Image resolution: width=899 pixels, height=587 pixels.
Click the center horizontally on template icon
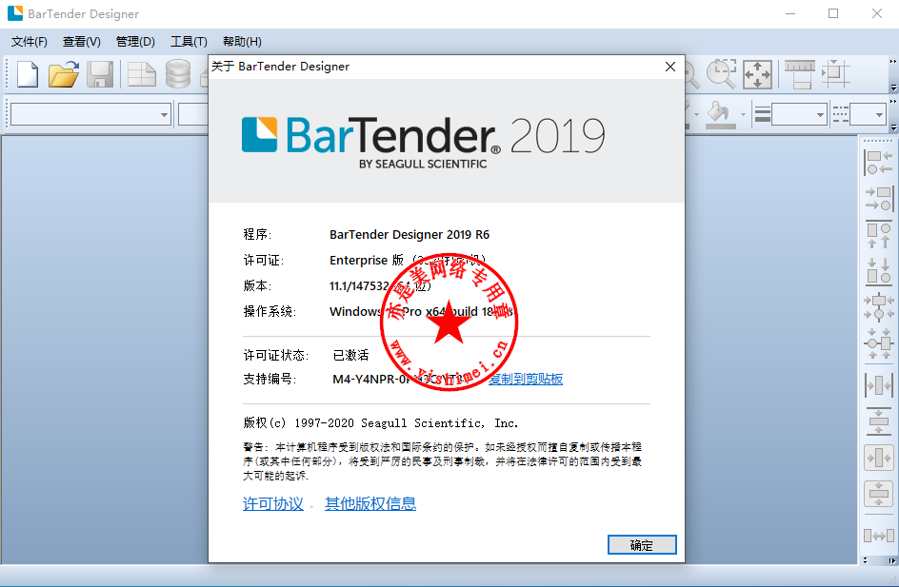pyautogui.click(x=878, y=458)
